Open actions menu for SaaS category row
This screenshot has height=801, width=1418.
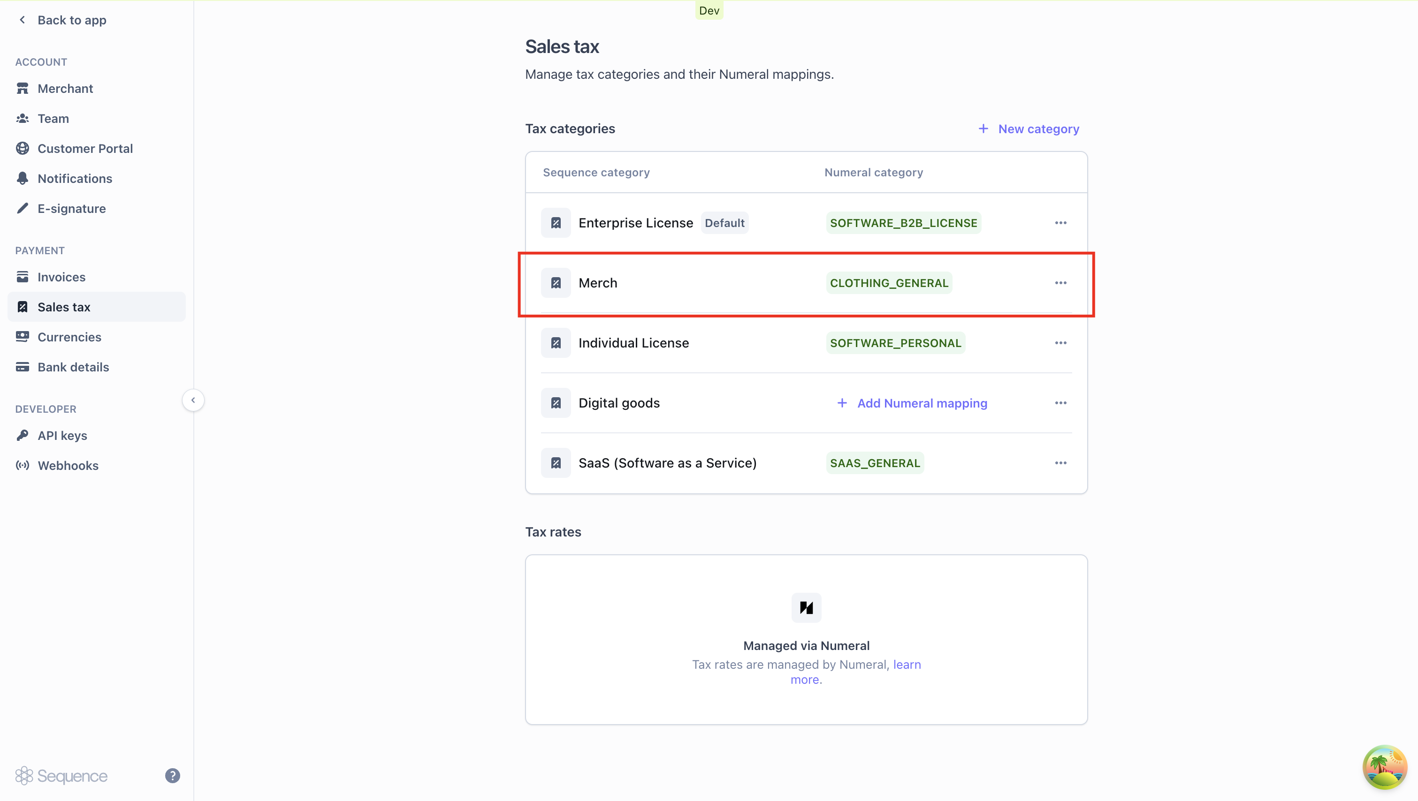[x=1060, y=463]
